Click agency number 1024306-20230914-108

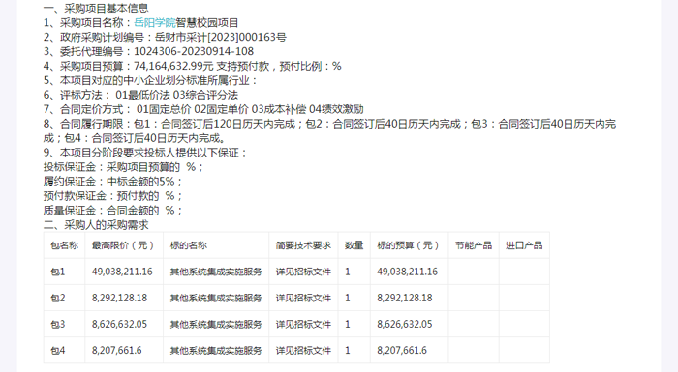pyautogui.click(x=194, y=51)
